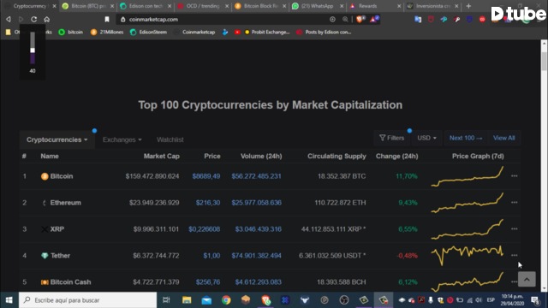Image resolution: width=548 pixels, height=308 pixels.
Task: Open the Bitcoin 7d price graph
Action: (x=468, y=176)
